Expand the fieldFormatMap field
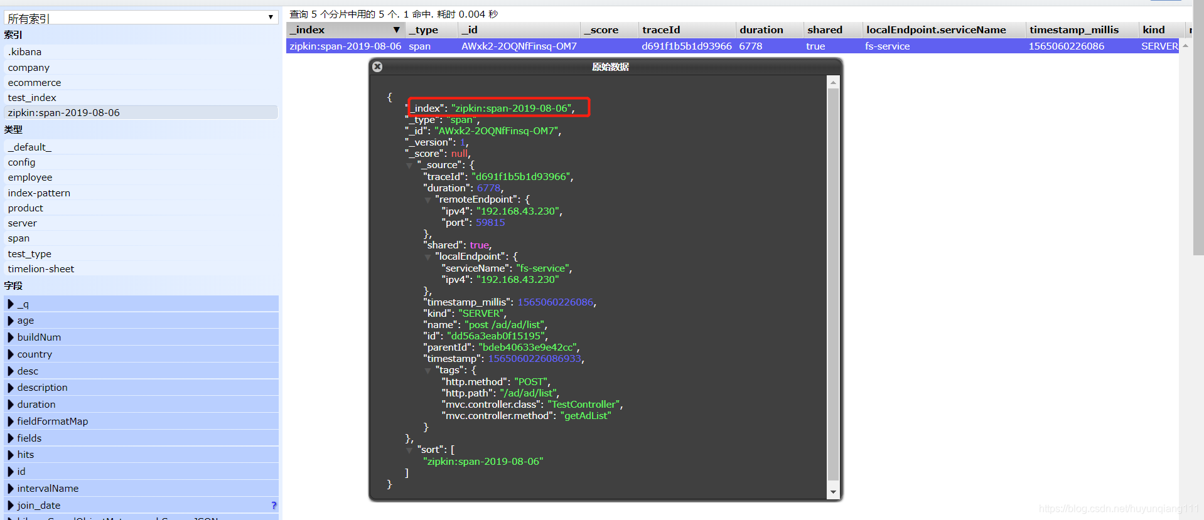The width and height of the screenshot is (1204, 520). pyautogui.click(x=11, y=422)
